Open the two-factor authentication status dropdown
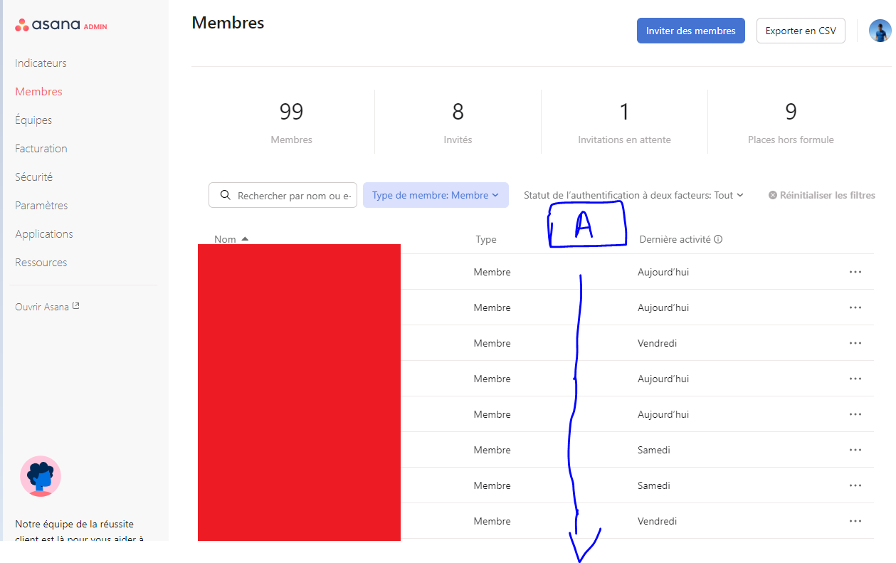 pos(633,195)
